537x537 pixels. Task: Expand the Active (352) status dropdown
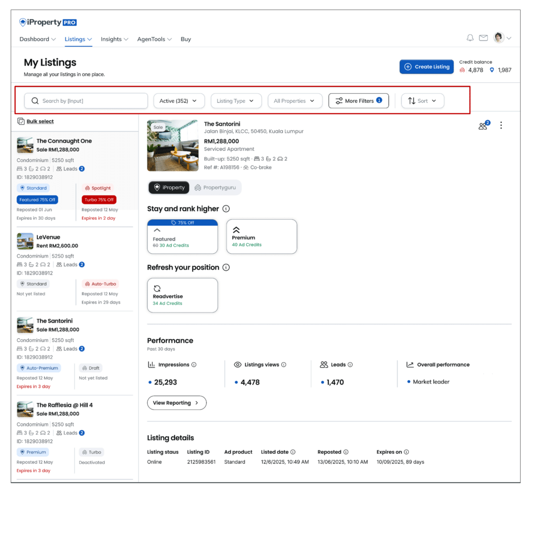coord(178,101)
